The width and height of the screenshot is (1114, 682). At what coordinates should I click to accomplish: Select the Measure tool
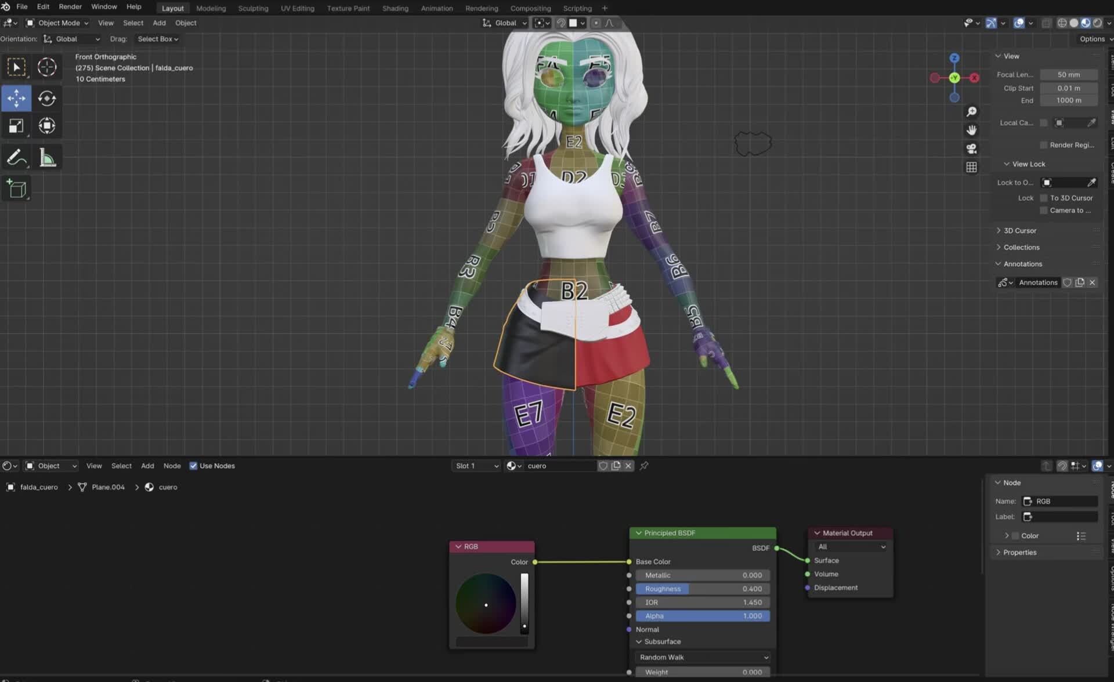[47, 157]
